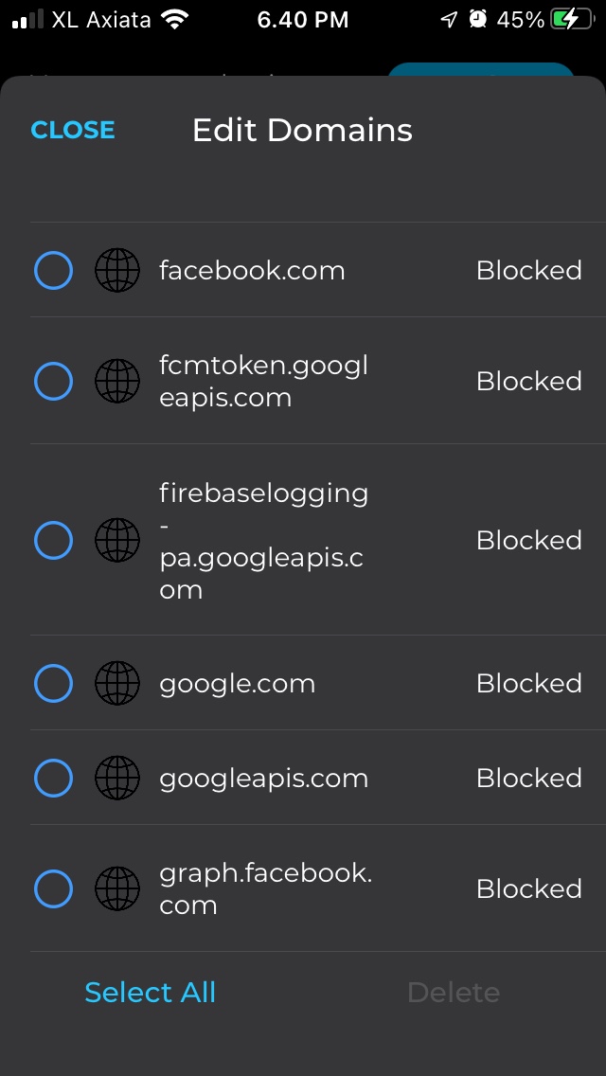Screen dimensions: 606x1076
Task: Tap the Wi-Fi icon in status bar
Action: [x=174, y=19]
